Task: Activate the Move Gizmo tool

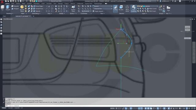Action: tap(127, 8)
